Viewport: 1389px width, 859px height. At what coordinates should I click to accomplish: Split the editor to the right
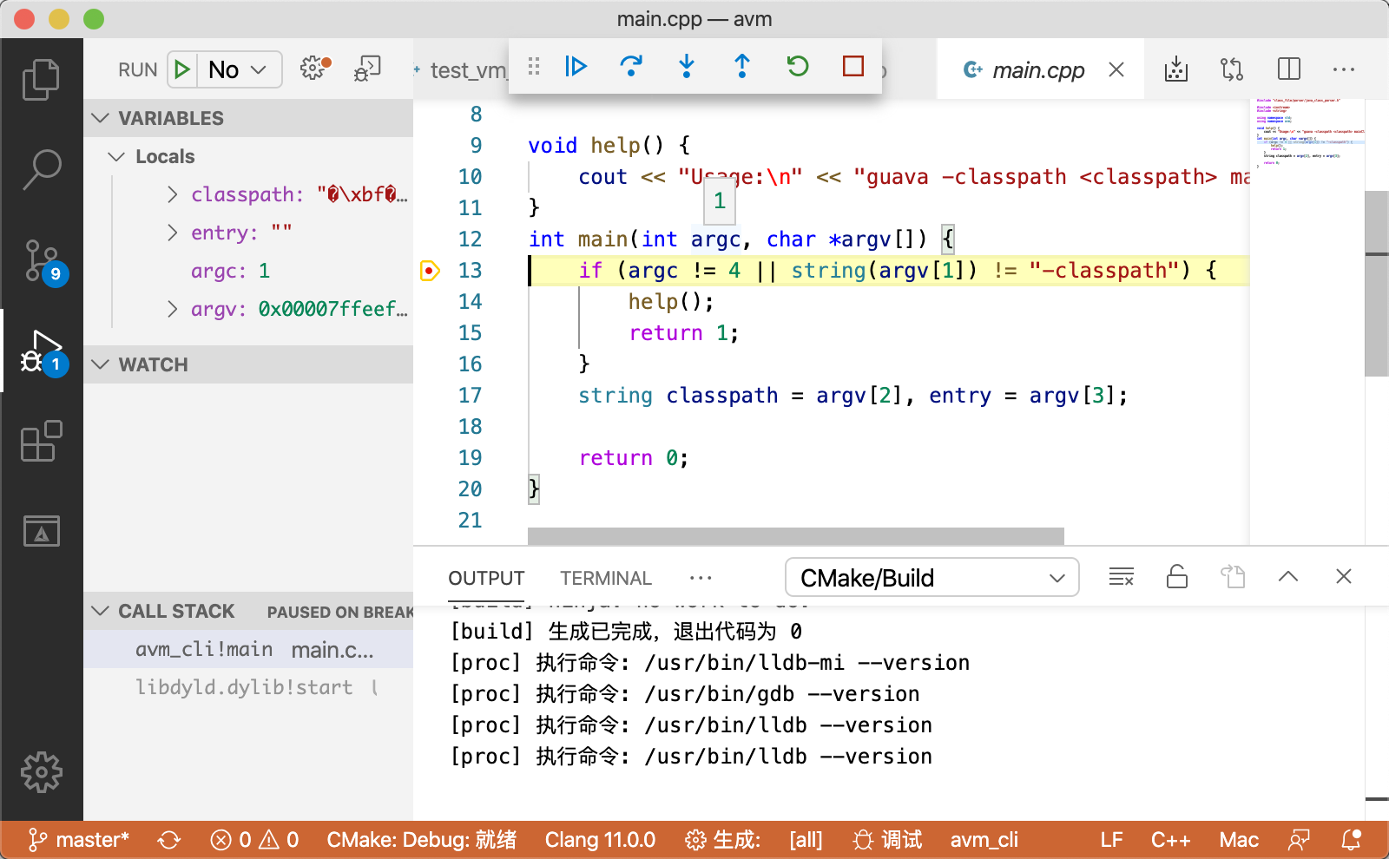click(1289, 69)
